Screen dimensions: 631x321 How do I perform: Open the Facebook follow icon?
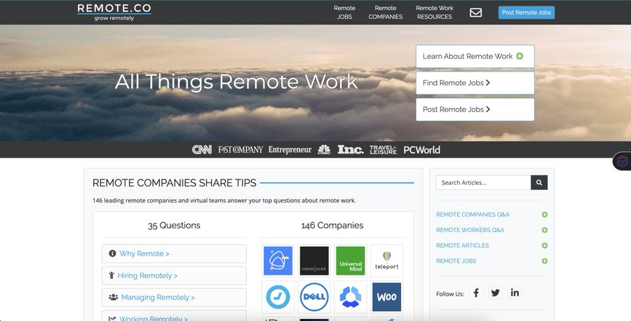pyautogui.click(x=476, y=292)
